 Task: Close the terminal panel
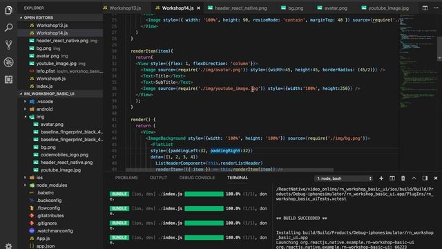click(x=436, y=178)
